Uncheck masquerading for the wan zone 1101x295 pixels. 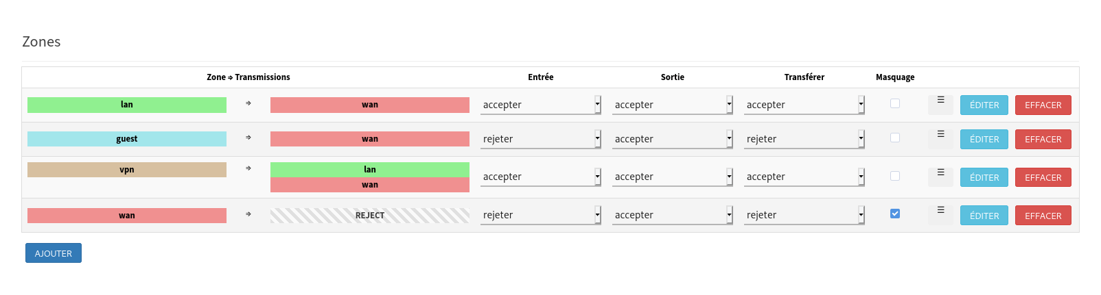coord(895,214)
